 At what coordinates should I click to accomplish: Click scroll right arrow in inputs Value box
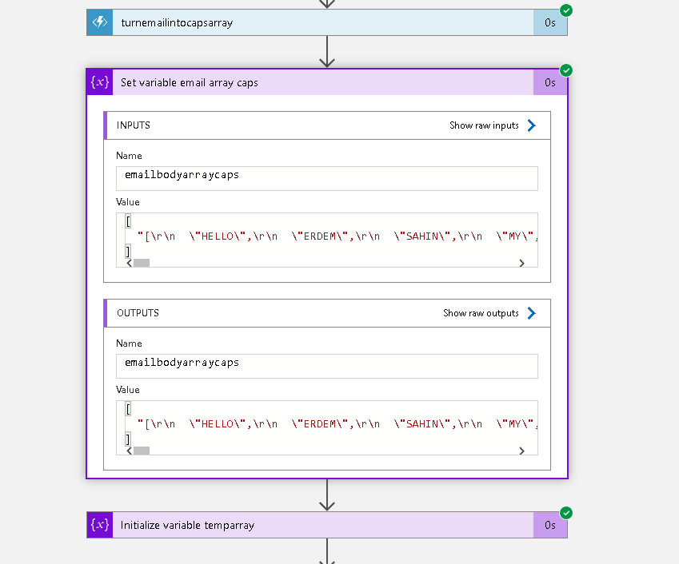point(521,263)
